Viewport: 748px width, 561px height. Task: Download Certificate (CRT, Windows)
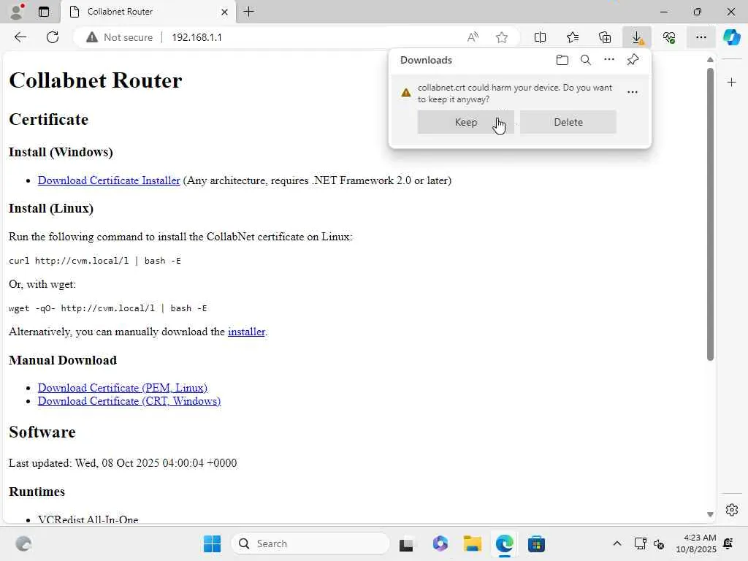tap(129, 401)
